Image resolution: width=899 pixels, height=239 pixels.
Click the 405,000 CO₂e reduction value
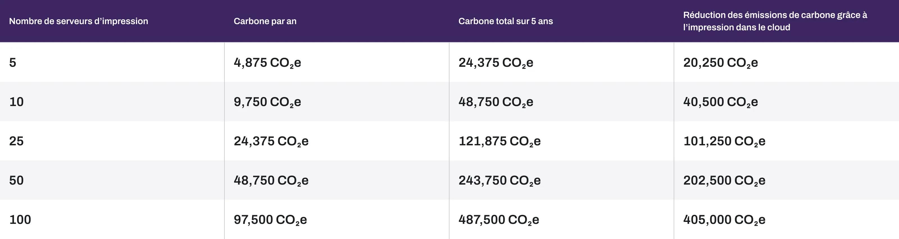(x=724, y=219)
